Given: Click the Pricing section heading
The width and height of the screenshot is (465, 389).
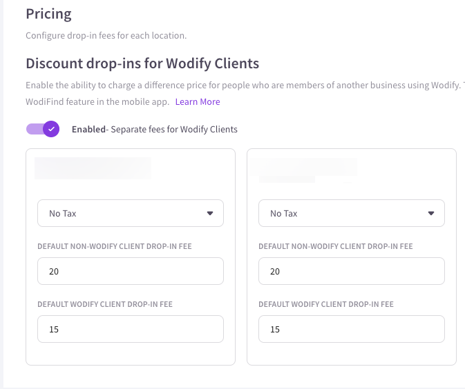Looking at the screenshot, I should [48, 13].
